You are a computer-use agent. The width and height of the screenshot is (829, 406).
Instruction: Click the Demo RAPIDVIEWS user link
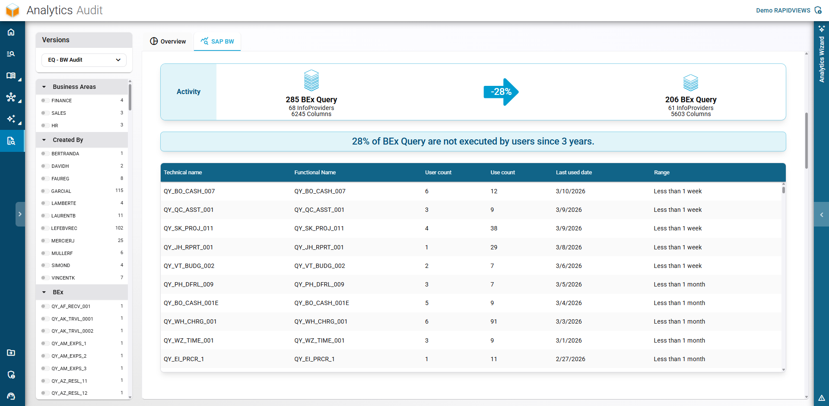point(783,10)
